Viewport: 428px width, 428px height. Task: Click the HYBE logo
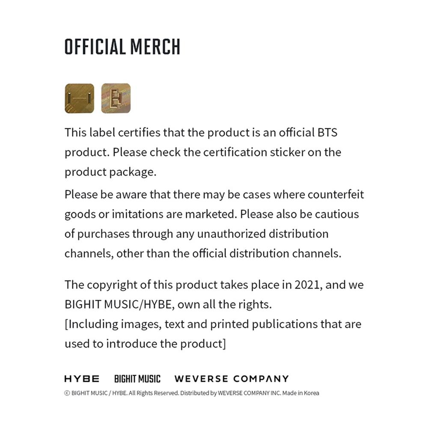coord(82,379)
